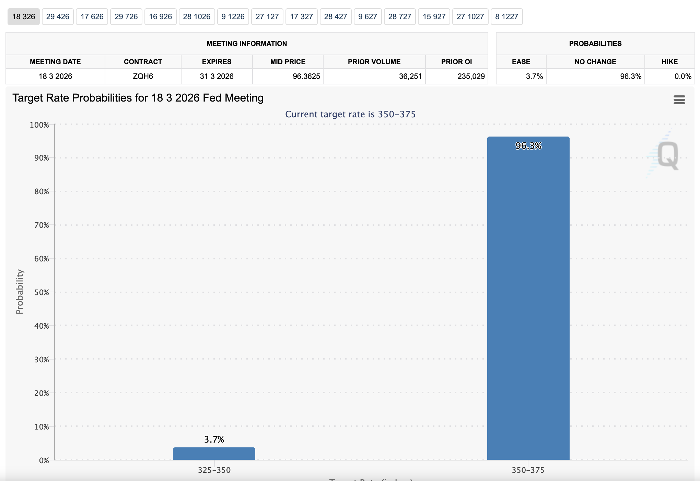Image resolution: width=700 pixels, height=481 pixels.
Task: Open the 17 626 meeting date tab
Action: [x=92, y=17]
